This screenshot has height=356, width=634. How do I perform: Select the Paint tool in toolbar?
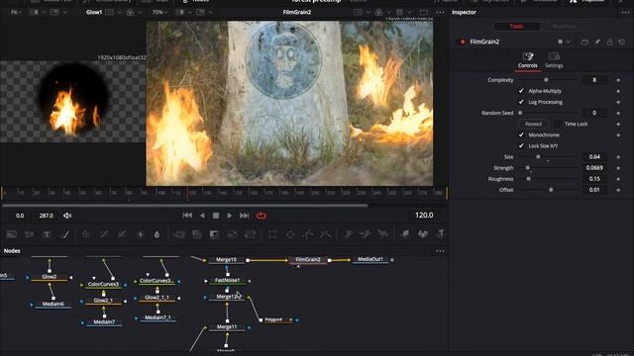click(64, 234)
